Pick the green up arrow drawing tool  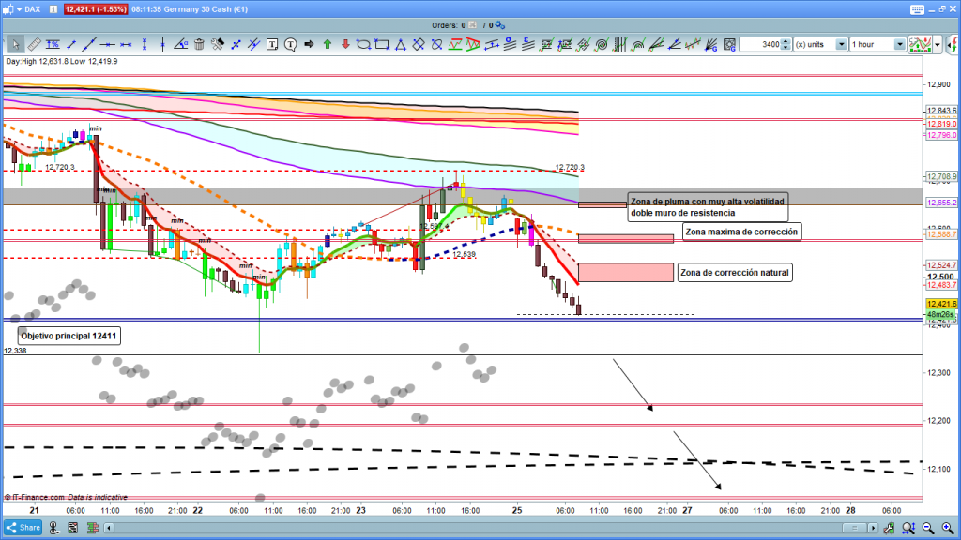click(x=327, y=44)
